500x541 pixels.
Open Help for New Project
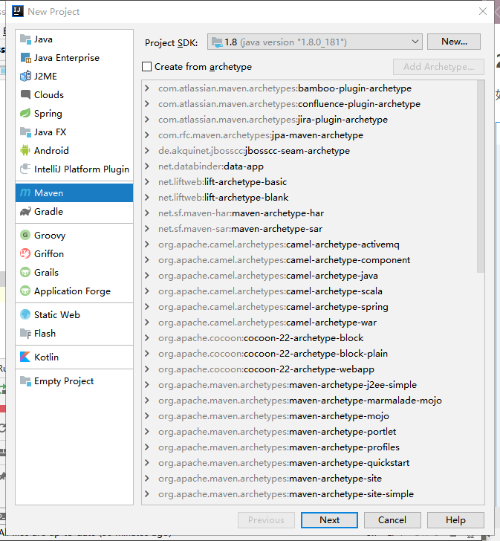455,520
